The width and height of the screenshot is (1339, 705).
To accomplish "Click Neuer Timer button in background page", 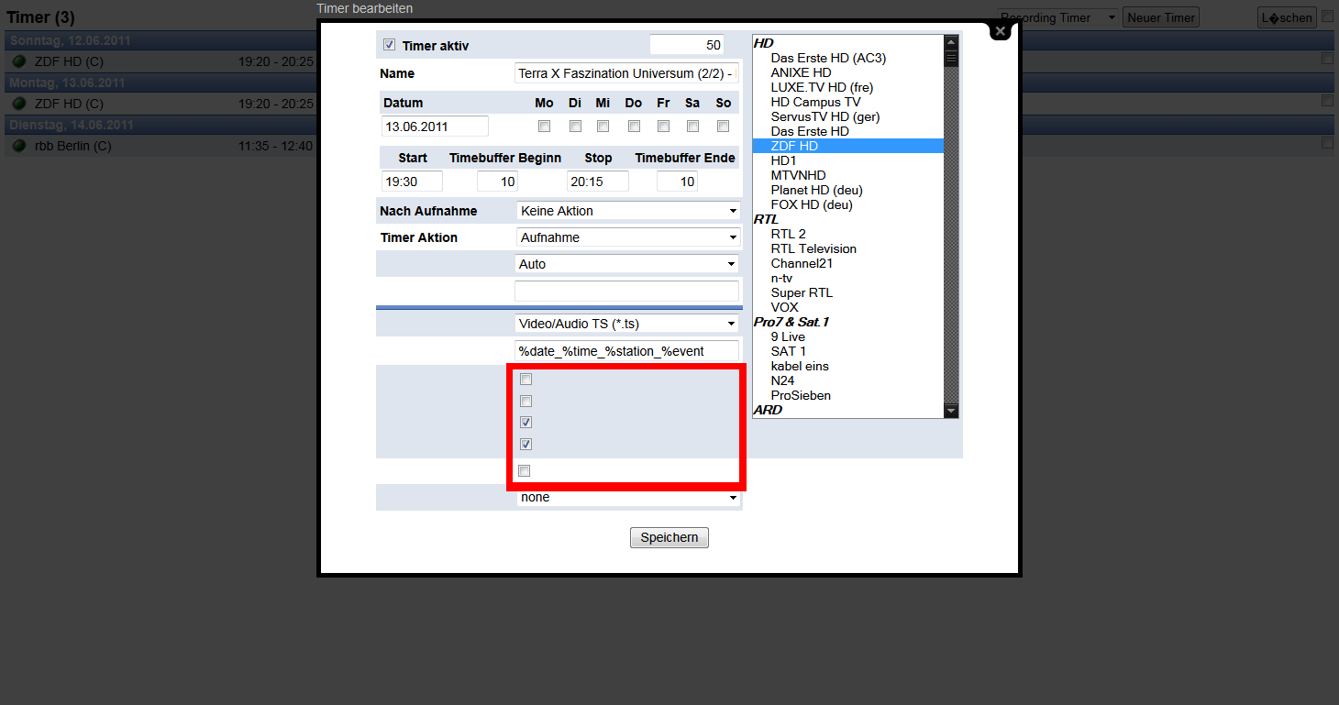I will [x=1161, y=17].
